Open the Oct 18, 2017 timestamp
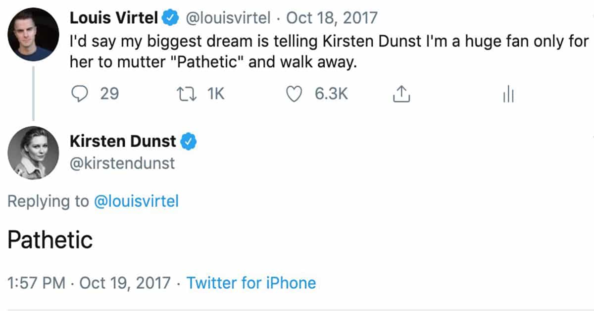 click(x=332, y=18)
